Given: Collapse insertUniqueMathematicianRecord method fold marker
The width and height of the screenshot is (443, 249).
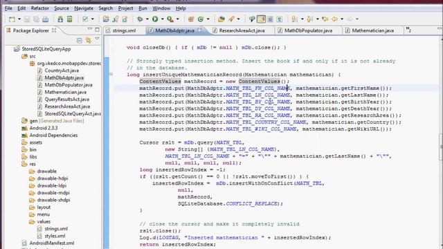Looking at the screenshot, I should pyautogui.click(x=111, y=74).
